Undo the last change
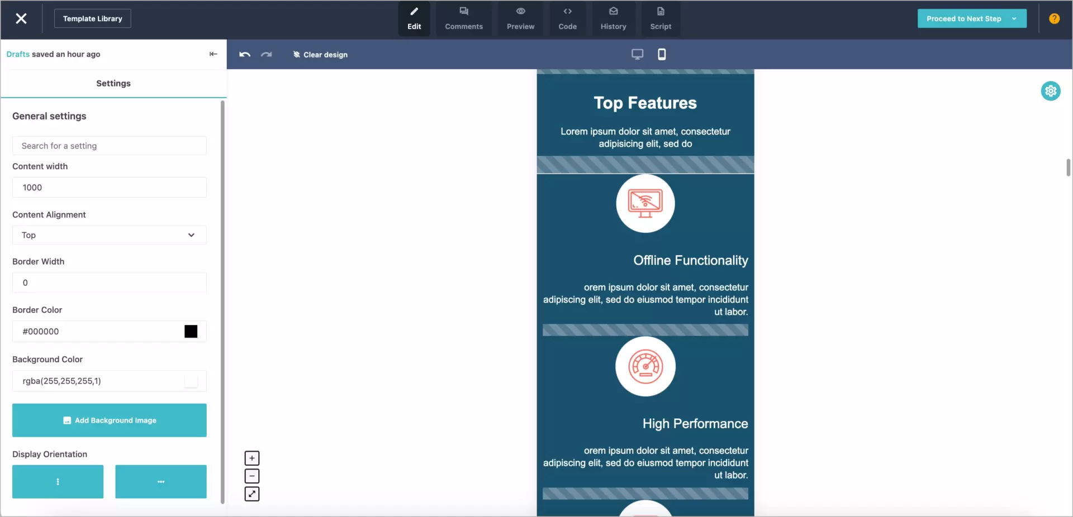 point(244,54)
